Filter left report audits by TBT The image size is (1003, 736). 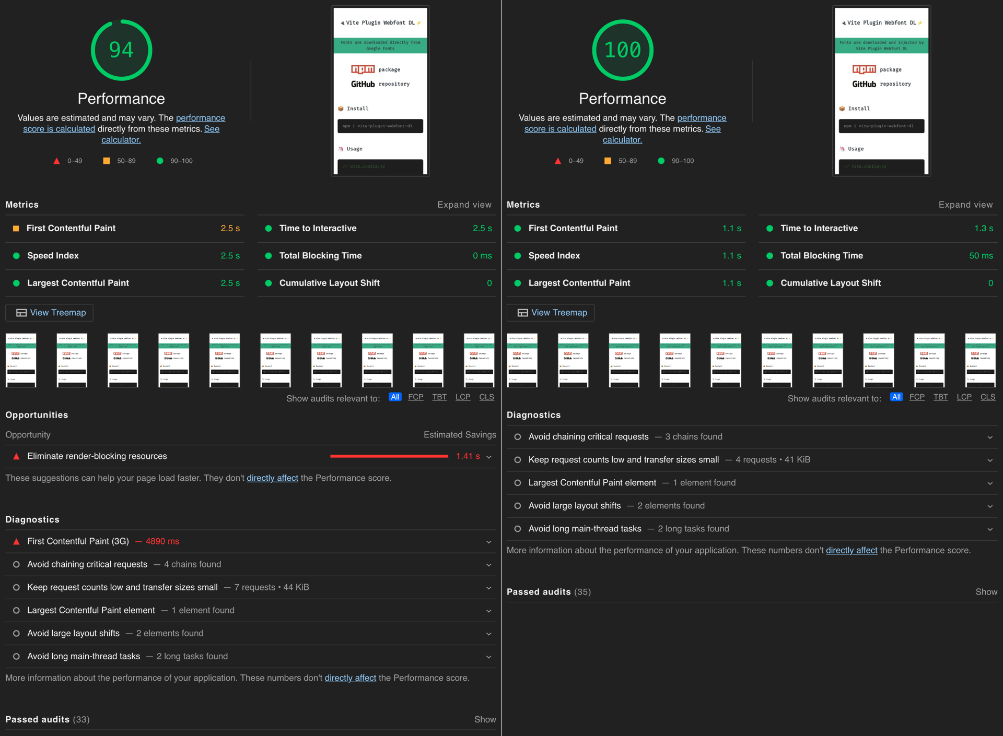(x=439, y=397)
